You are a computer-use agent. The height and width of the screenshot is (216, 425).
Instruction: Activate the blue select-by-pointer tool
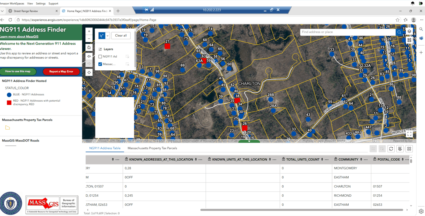point(102,35)
